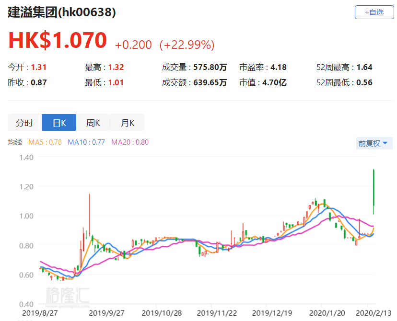This screenshot has width=397, height=321.
Task: Click the tall green candlestick on 2020/2/13
Action: (x=374, y=191)
